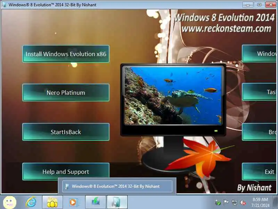Open the network tray icon
Image resolution: width=278 pixels, height=209 pixels.
pos(234,203)
